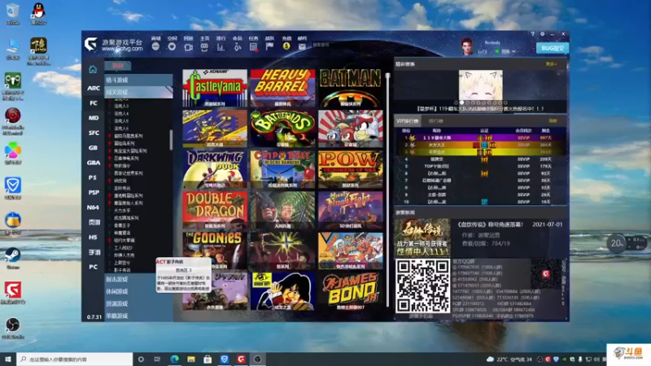Click the shop icon in top toolbar

click(155, 46)
